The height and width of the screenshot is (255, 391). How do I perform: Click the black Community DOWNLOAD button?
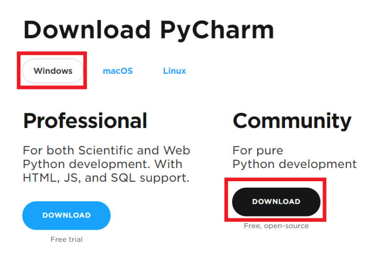(276, 202)
